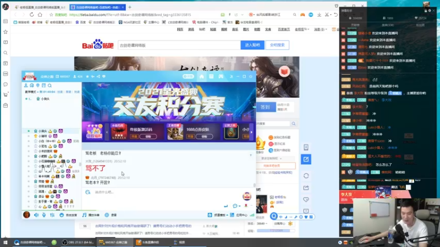Image resolution: width=440 pixels, height=247 pixels.
Task: Open the YY game controller icon
Action: coord(221,76)
